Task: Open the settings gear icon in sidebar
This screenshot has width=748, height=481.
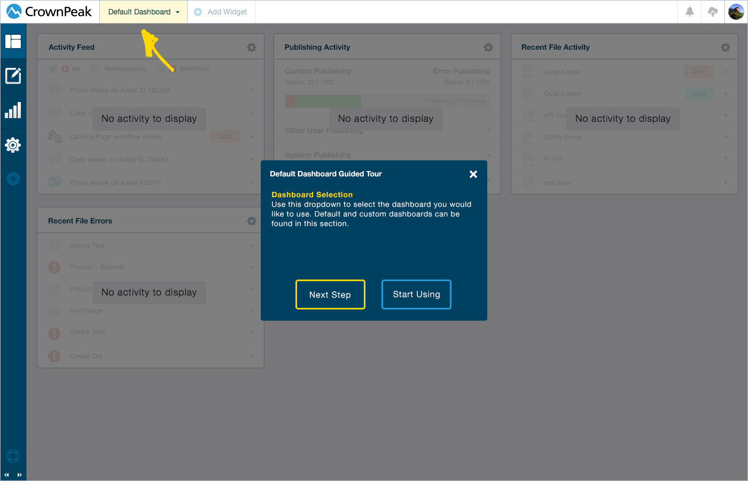Action: (13, 145)
